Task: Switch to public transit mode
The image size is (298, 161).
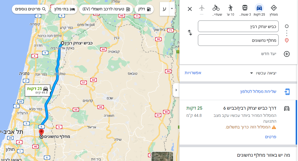Action: [x=245, y=8]
